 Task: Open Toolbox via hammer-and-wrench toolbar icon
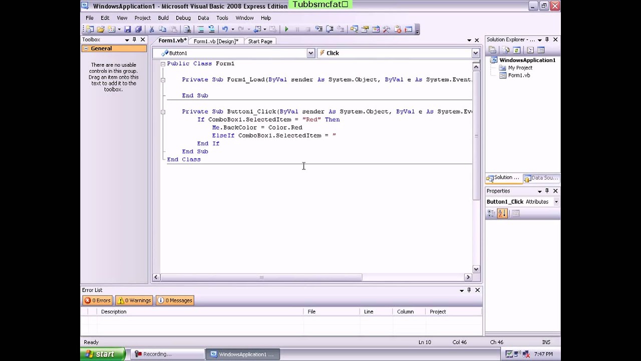pos(387,30)
